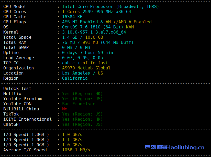211x157 pixels.
Task: Click the red BiliBili China No result
Action: [65, 109]
